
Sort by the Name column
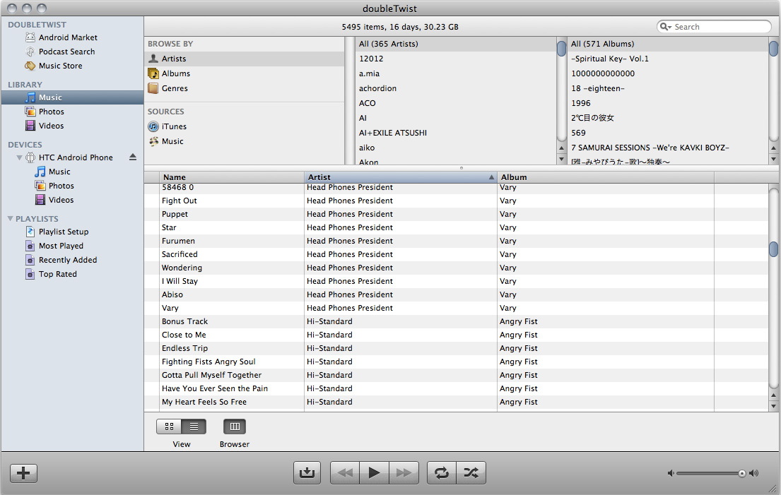click(x=232, y=177)
